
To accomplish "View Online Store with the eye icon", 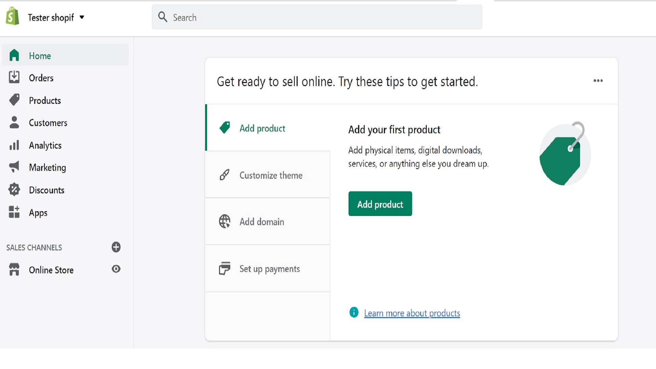I will pos(116,269).
